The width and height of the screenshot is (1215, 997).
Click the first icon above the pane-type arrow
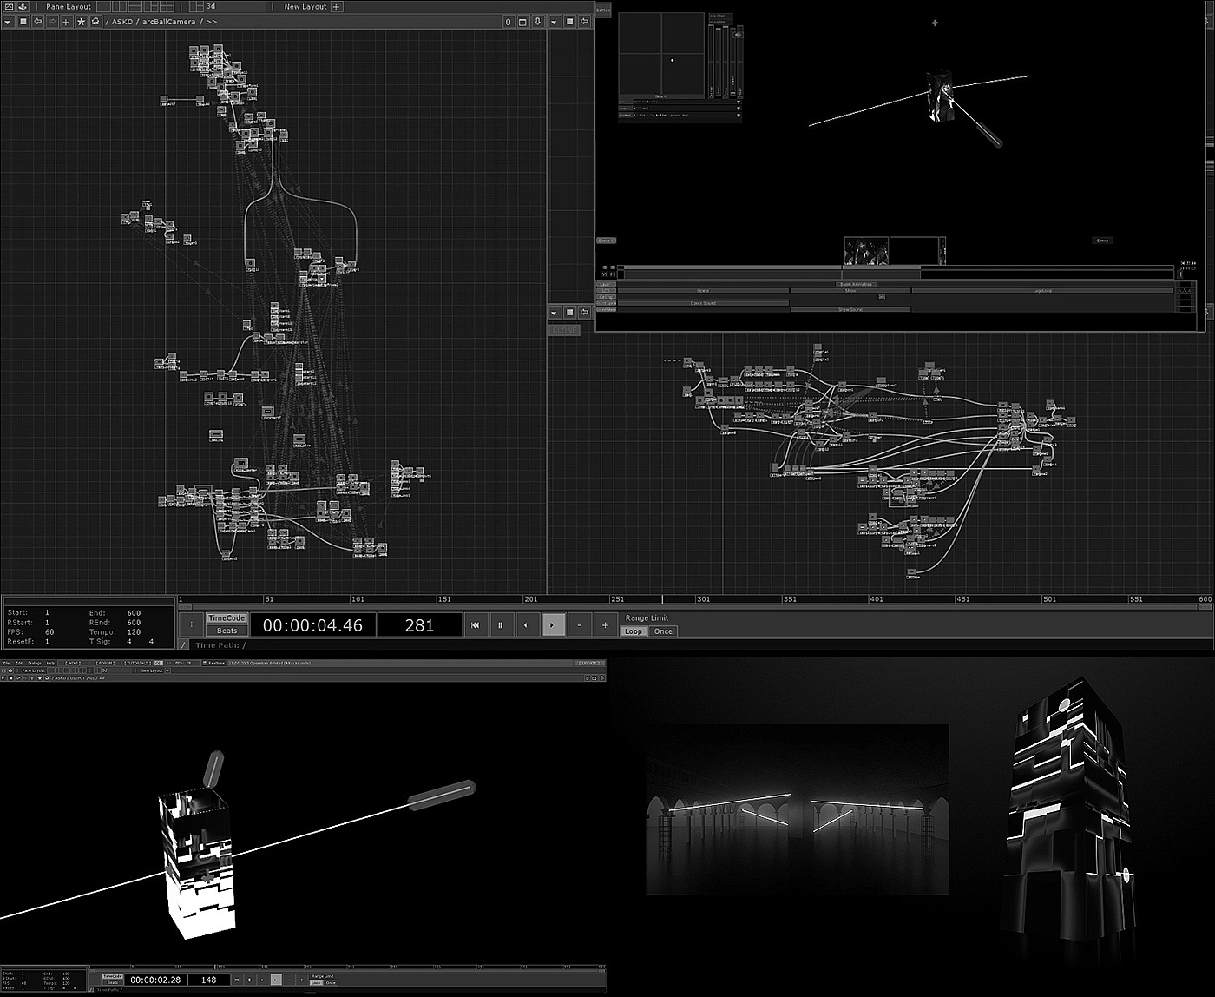click(8, 7)
